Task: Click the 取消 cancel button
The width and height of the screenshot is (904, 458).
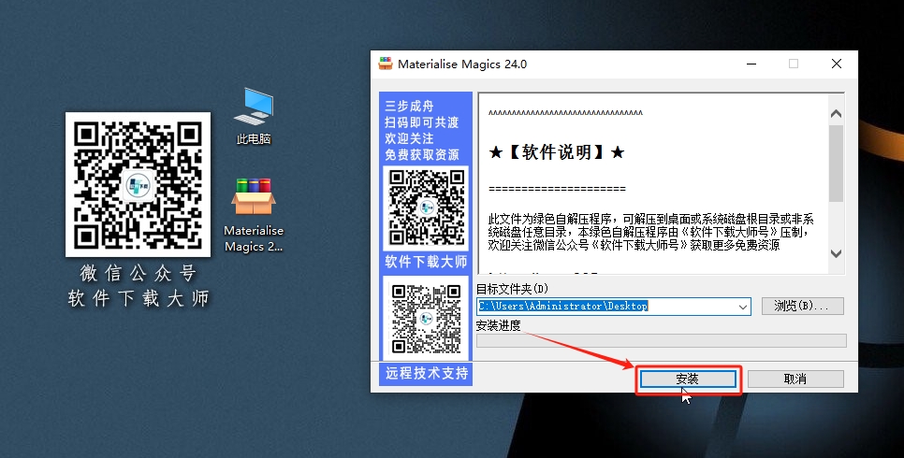Action: pyautogui.click(x=795, y=379)
